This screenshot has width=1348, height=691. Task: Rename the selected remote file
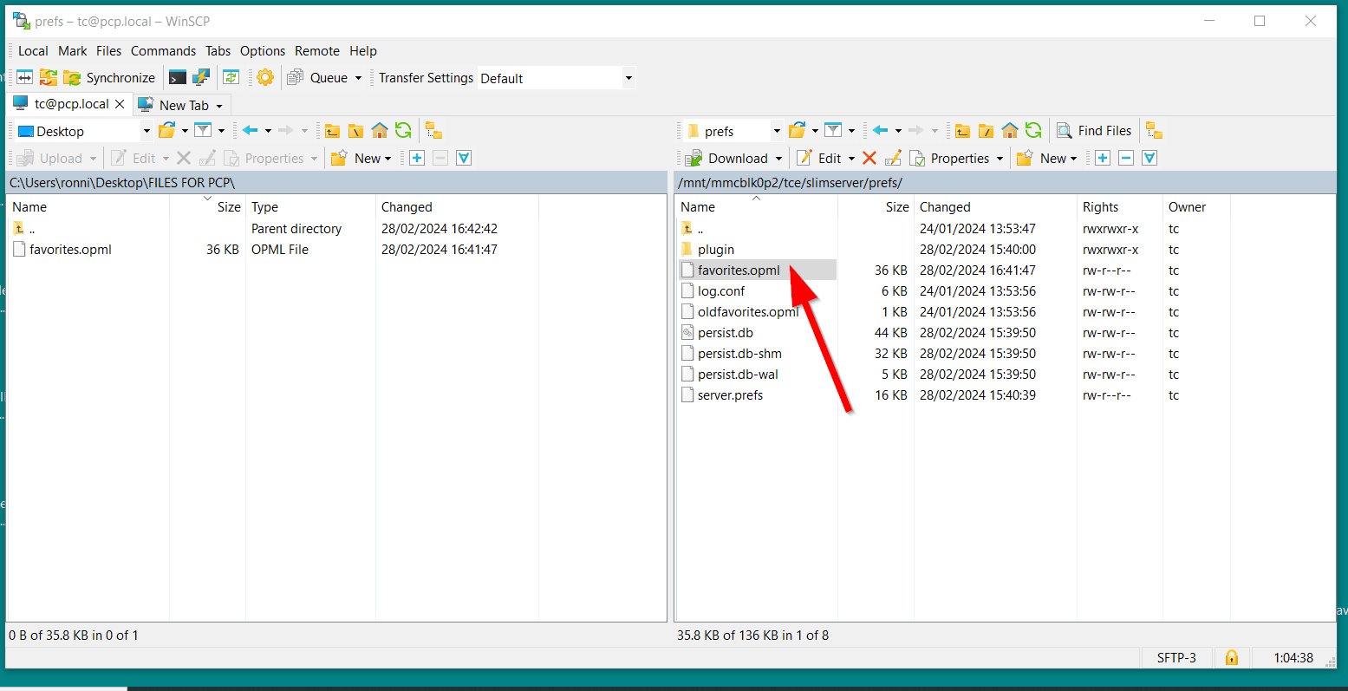893,158
